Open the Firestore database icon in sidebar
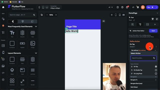The width and height of the screenshot is (160, 90). [3, 45]
